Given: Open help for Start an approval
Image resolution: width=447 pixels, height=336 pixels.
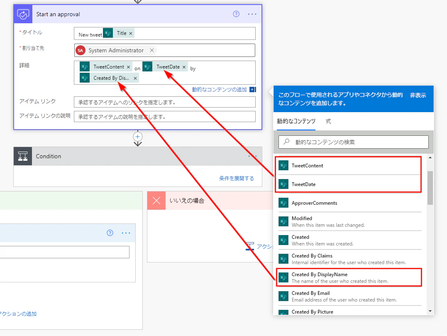Looking at the screenshot, I should coord(236,14).
